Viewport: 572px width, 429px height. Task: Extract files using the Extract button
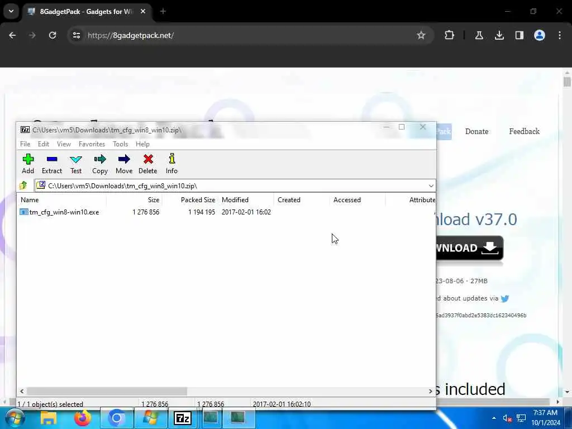tap(52, 164)
